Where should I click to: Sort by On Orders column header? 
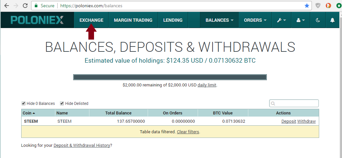click(173, 113)
